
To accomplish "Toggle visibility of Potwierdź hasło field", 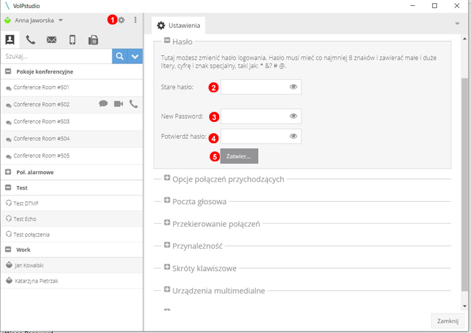I will [293, 136].
